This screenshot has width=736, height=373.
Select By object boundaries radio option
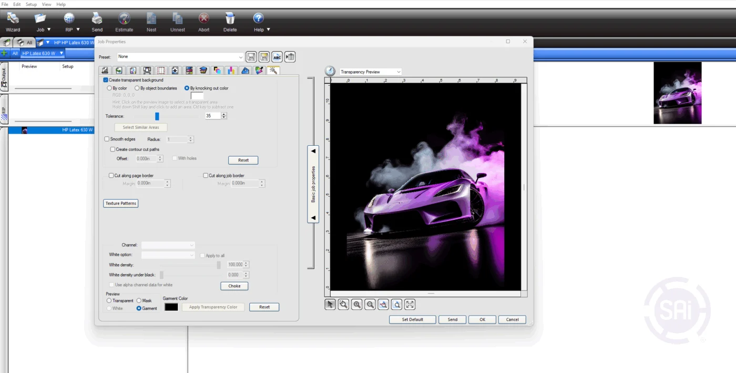coord(137,88)
